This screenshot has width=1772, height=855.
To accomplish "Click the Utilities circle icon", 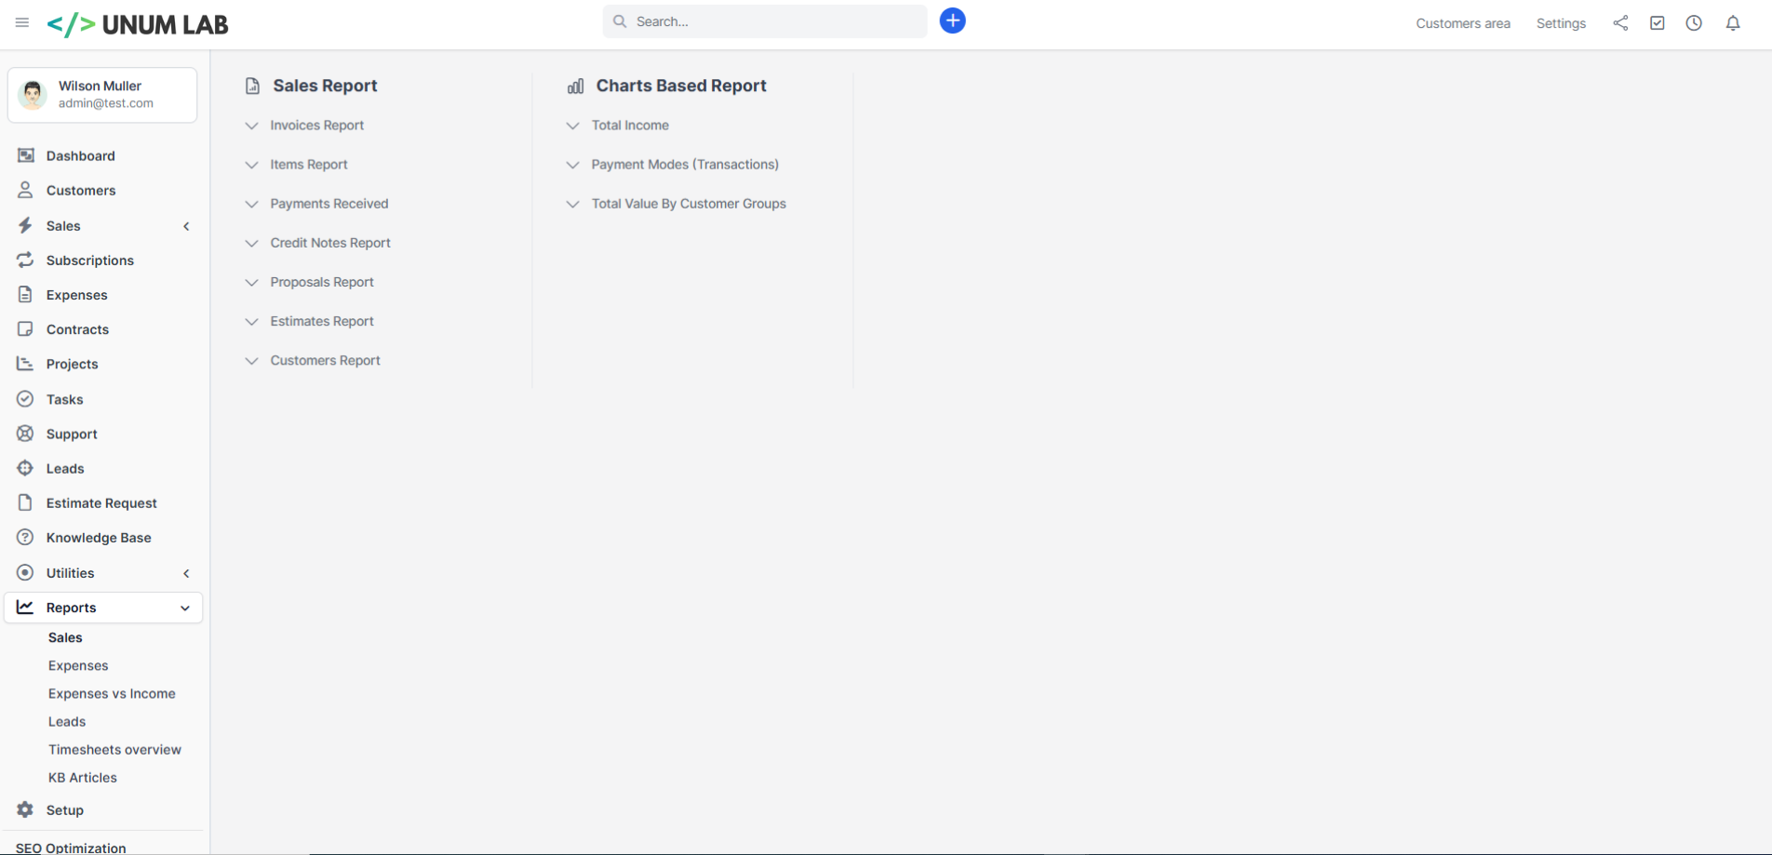I will click(x=25, y=572).
